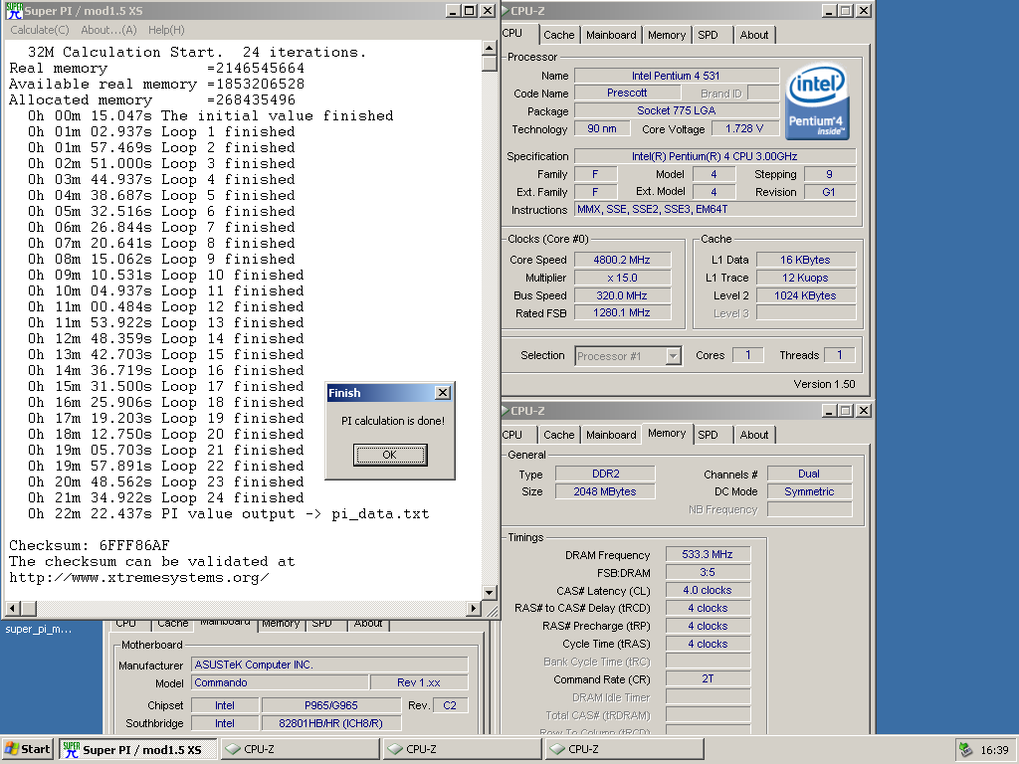Click the Intel Pentium 4 inside logo

coord(816,101)
